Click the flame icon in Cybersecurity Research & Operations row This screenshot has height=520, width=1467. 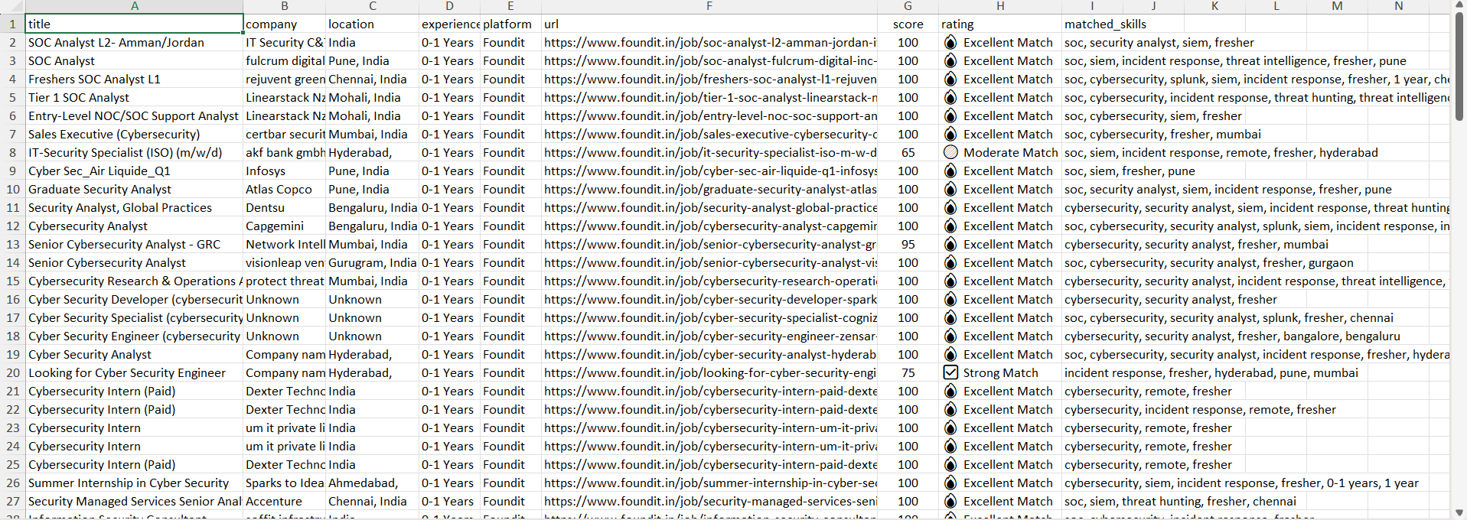[x=950, y=281]
